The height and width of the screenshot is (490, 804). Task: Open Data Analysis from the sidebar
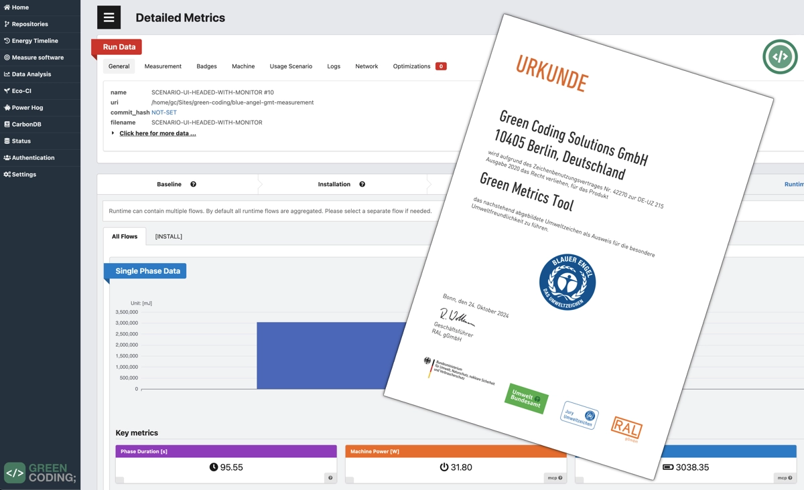(x=27, y=74)
